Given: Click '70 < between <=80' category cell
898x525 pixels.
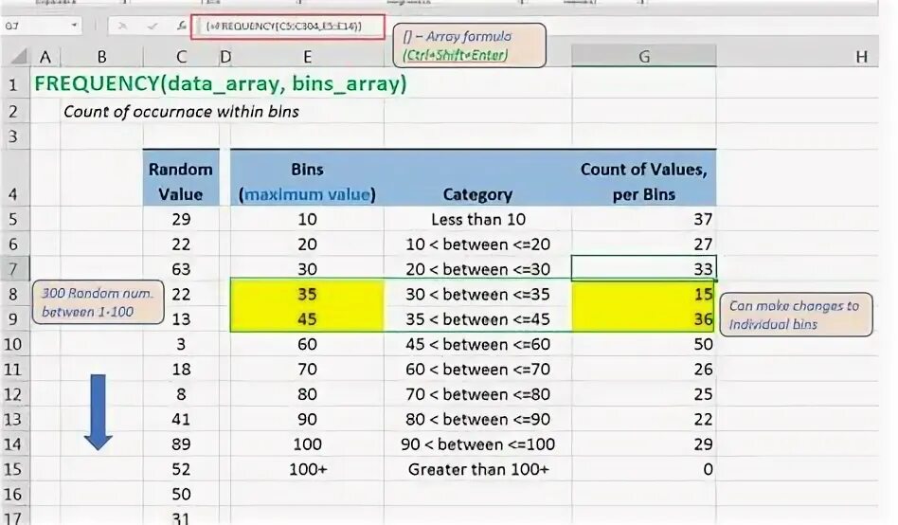Looking at the screenshot, I should tap(477, 394).
